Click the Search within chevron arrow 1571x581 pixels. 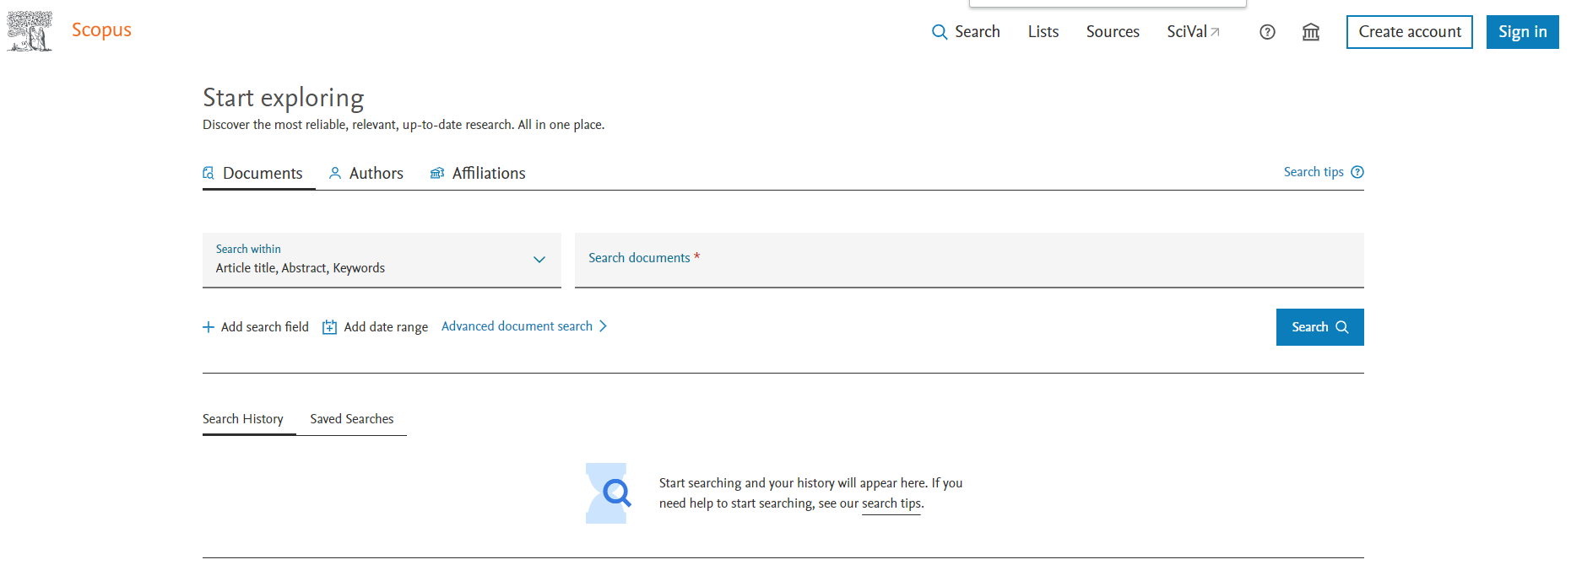[x=539, y=260]
